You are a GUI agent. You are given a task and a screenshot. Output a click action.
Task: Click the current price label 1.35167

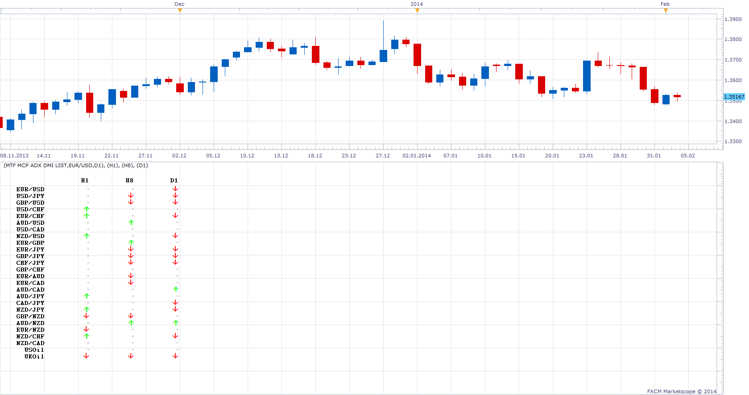[734, 97]
